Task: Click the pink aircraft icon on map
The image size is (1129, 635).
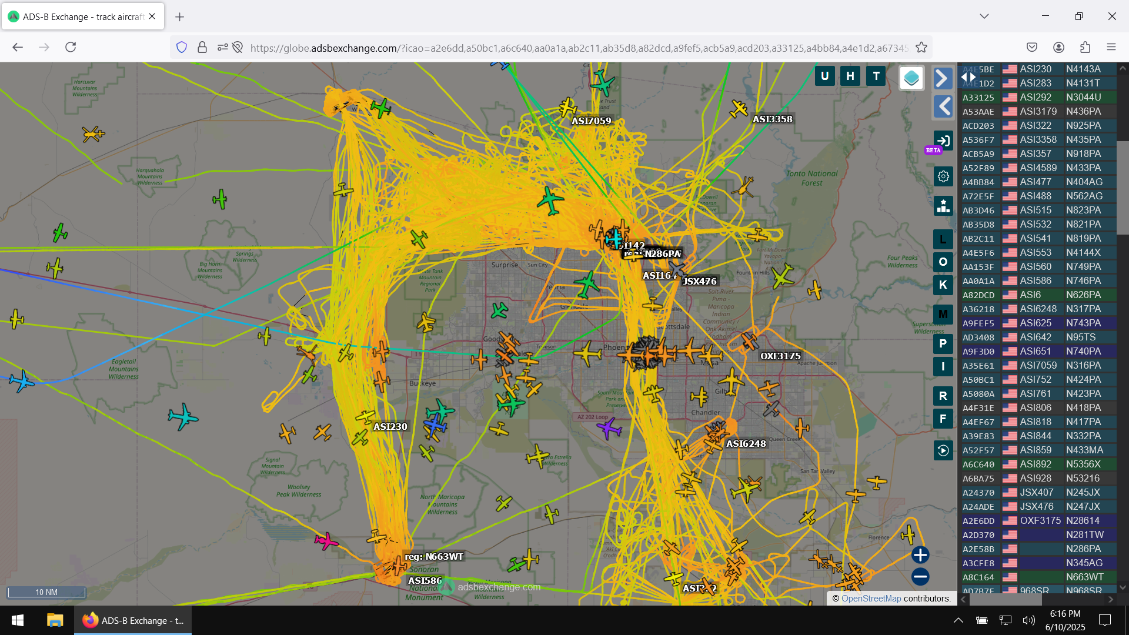Action: (326, 540)
